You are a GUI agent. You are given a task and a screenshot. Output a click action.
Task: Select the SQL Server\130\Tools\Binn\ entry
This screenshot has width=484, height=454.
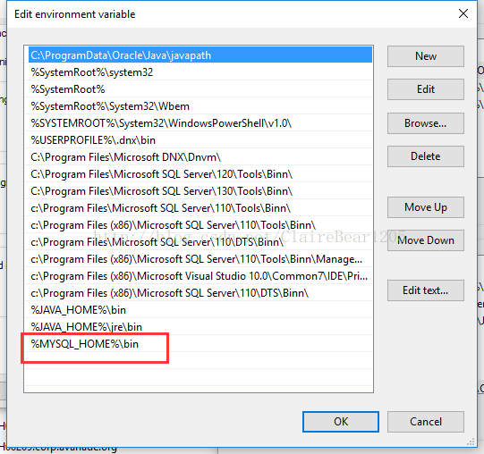tap(199, 191)
